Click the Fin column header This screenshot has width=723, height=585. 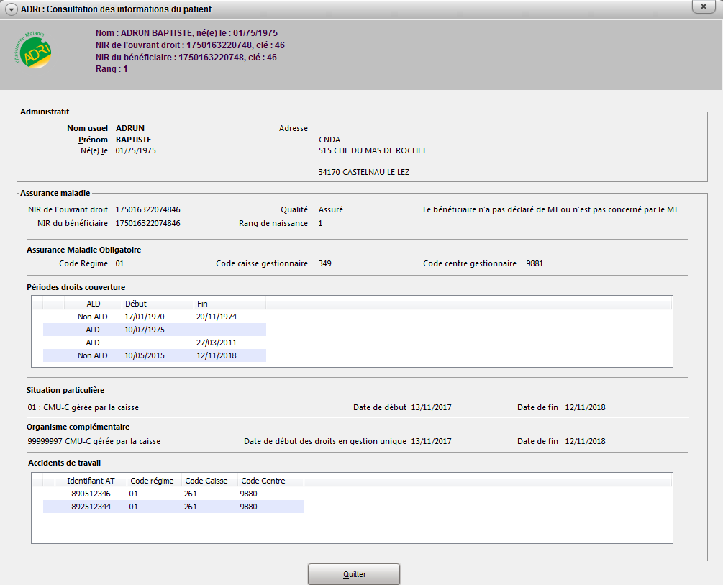pos(202,304)
